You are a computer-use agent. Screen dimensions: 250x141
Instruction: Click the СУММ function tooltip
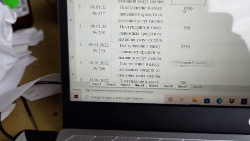(x=192, y=63)
